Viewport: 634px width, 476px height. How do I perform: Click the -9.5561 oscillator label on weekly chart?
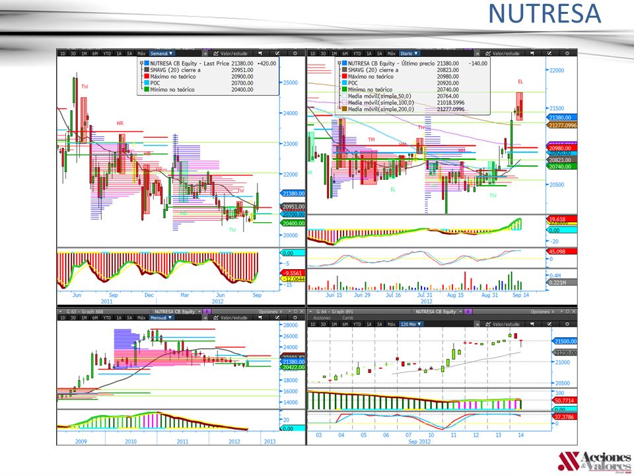pos(293,273)
